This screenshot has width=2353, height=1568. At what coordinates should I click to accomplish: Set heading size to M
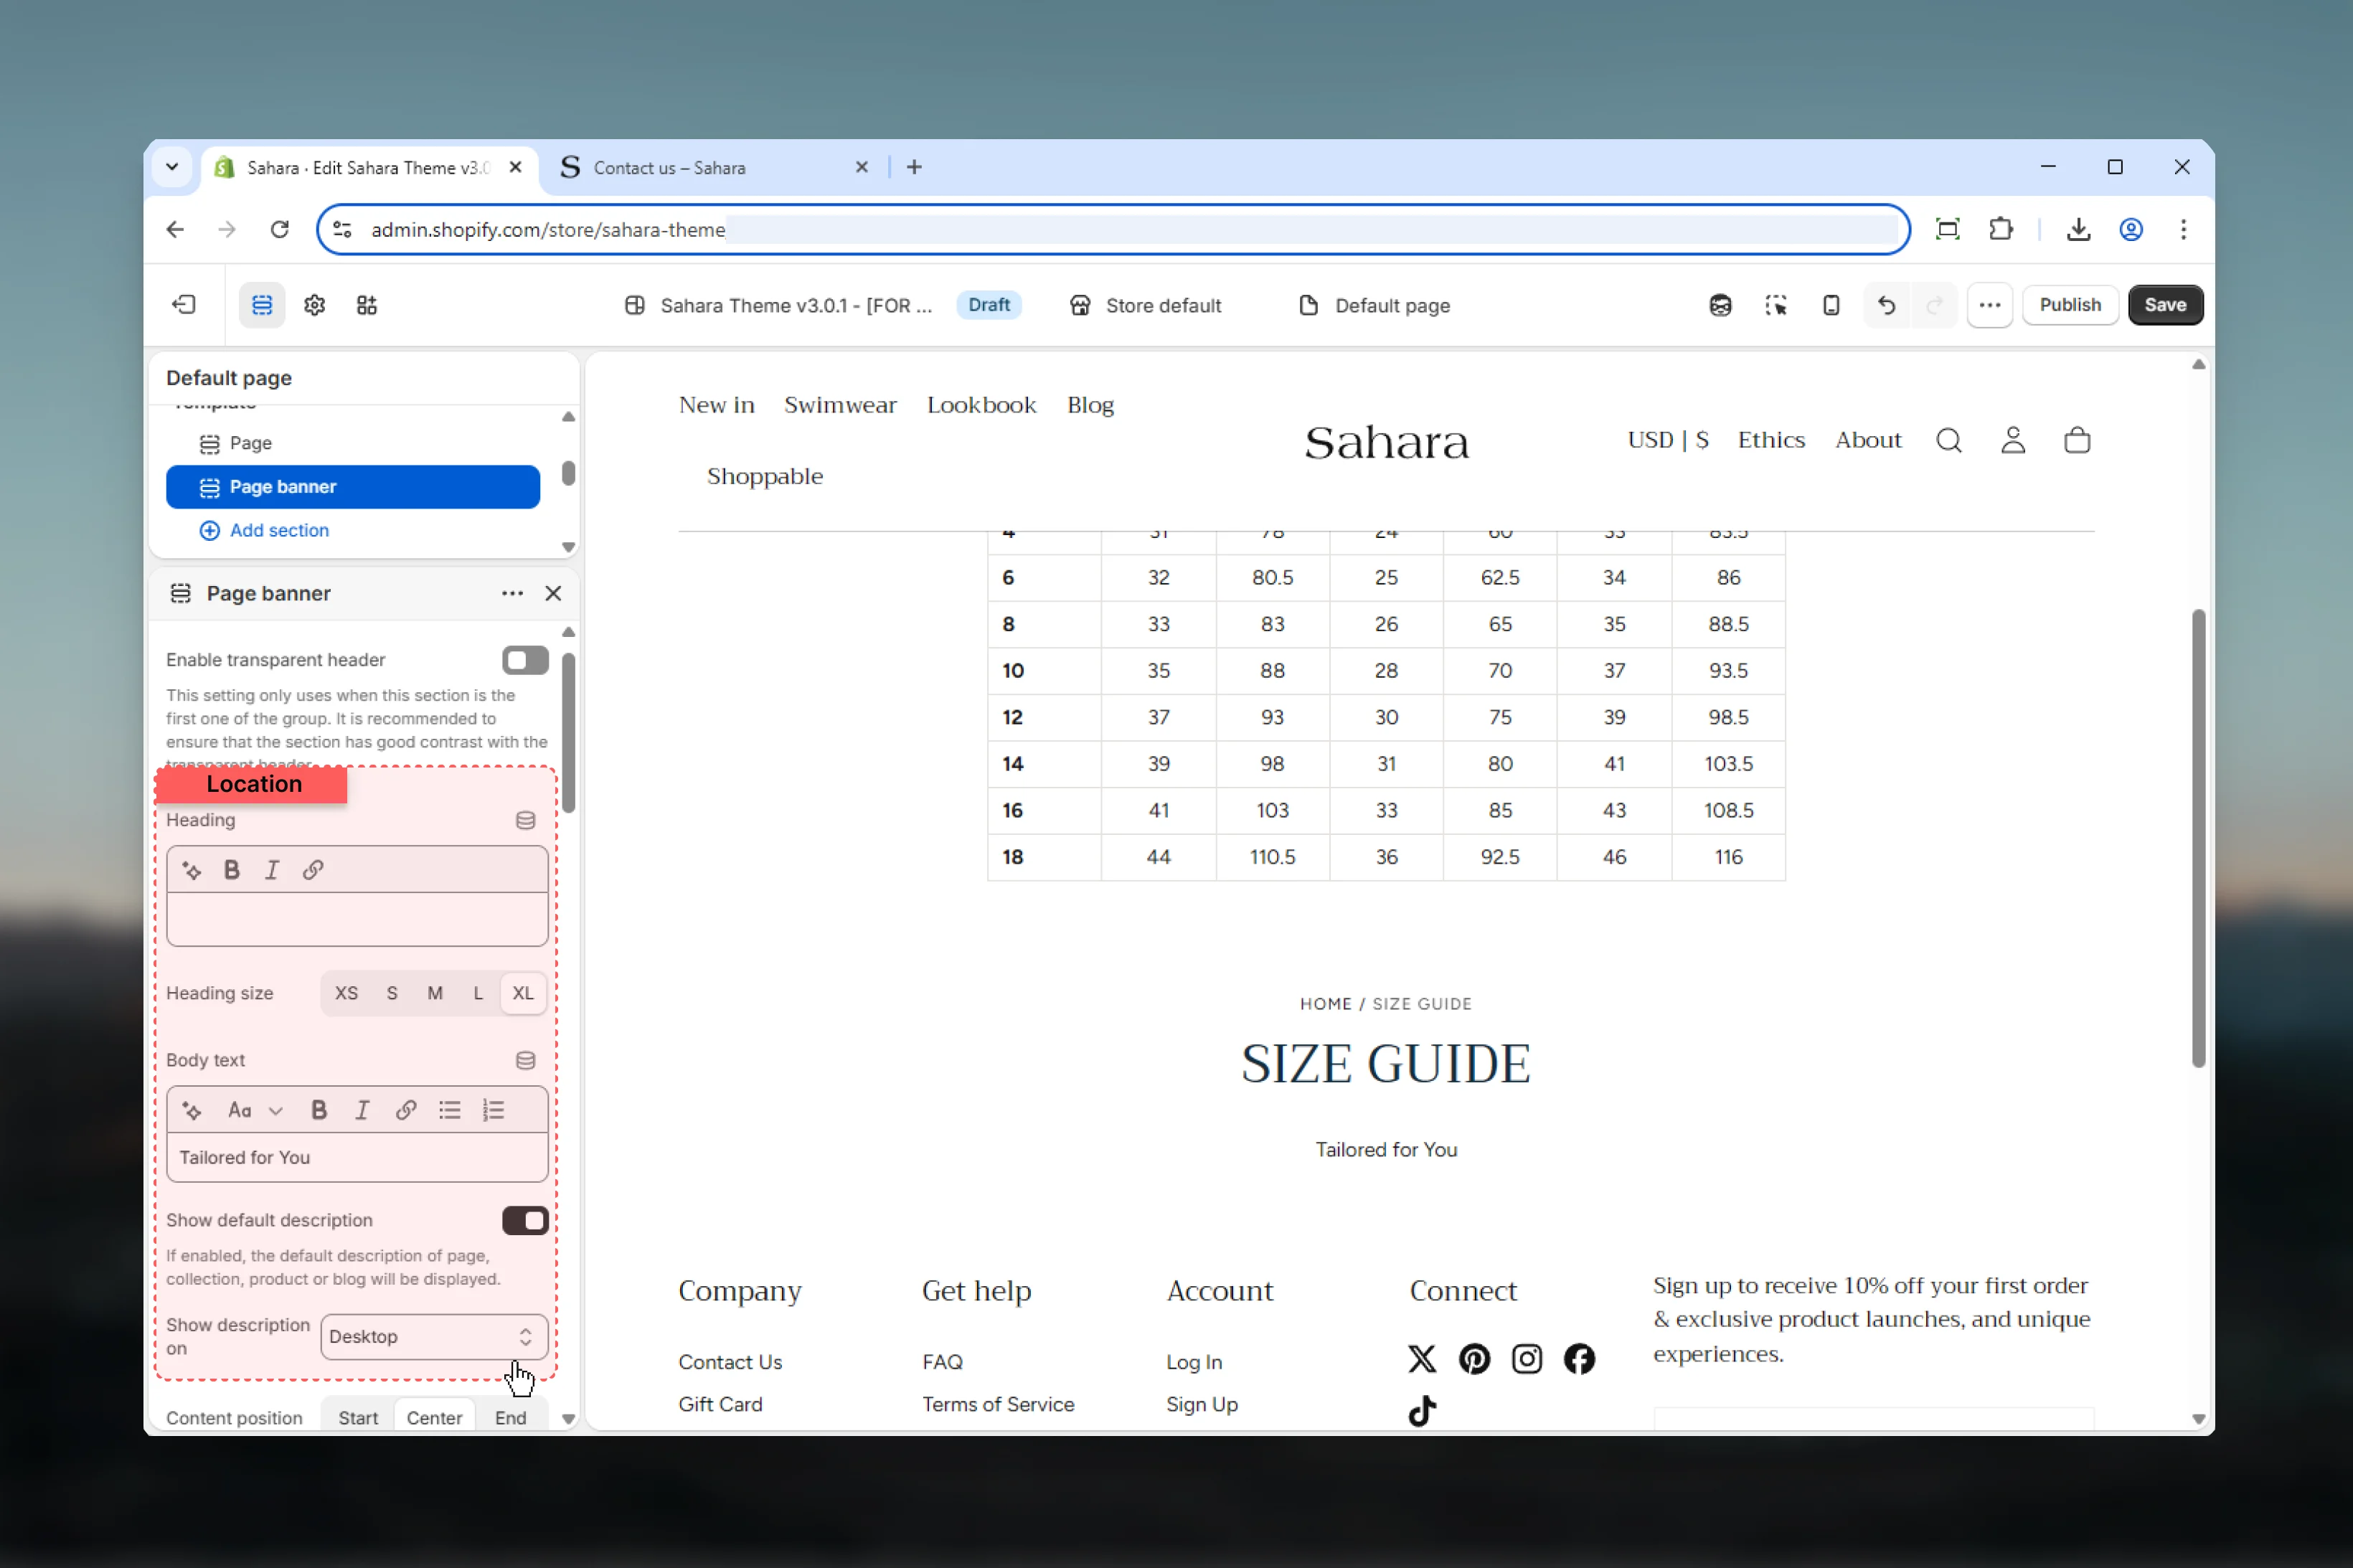(x=435, y=993)
